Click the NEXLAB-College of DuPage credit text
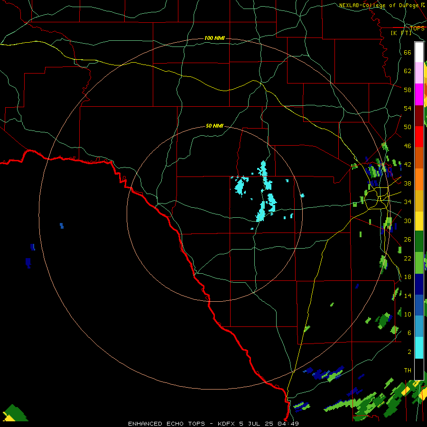The height and width of the screenshot is (427, 427). [379, 5]
